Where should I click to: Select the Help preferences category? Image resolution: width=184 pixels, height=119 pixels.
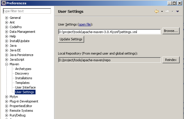tap(13, 36)
